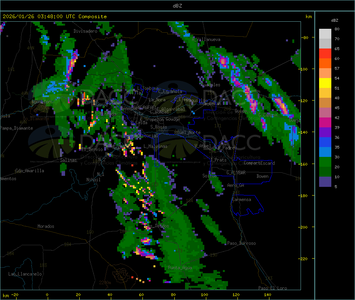Click the 5 dBZ purple legend swatch

325,182
